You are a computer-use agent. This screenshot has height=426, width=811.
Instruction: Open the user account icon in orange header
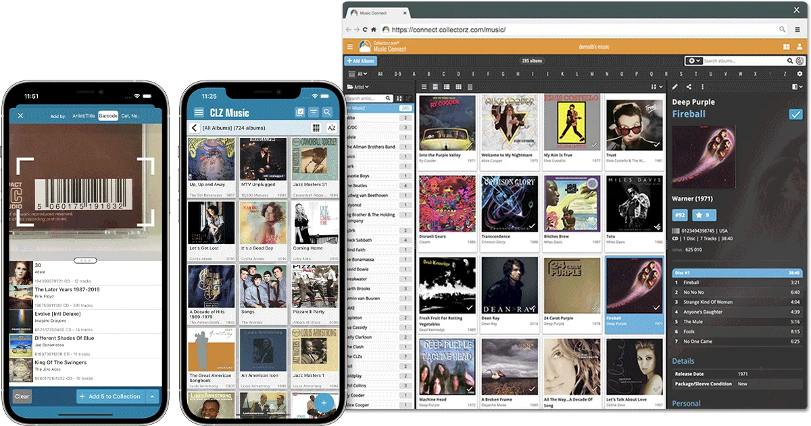pyautogui.click(x=800, y=47)
